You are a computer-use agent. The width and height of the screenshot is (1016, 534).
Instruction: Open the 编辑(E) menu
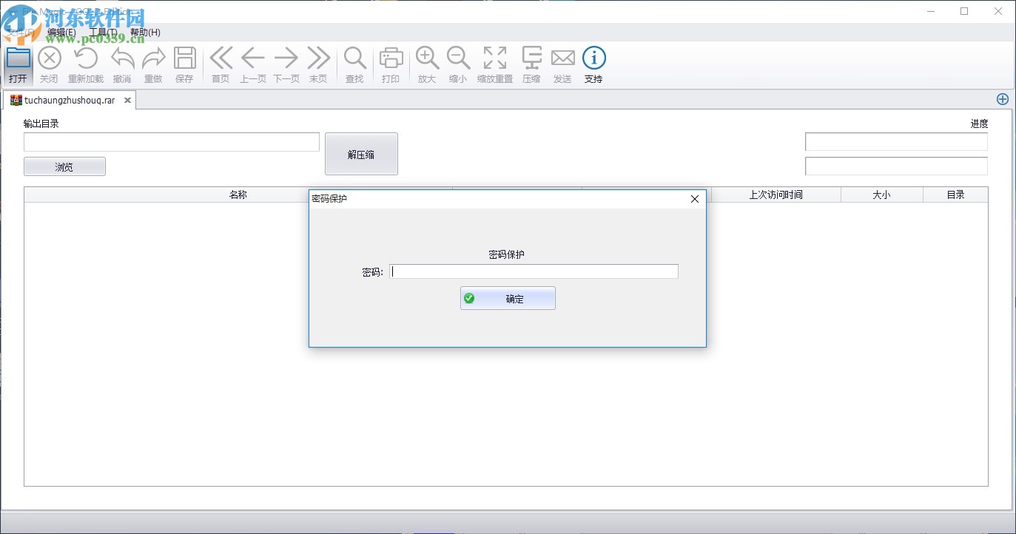(63, 32)
